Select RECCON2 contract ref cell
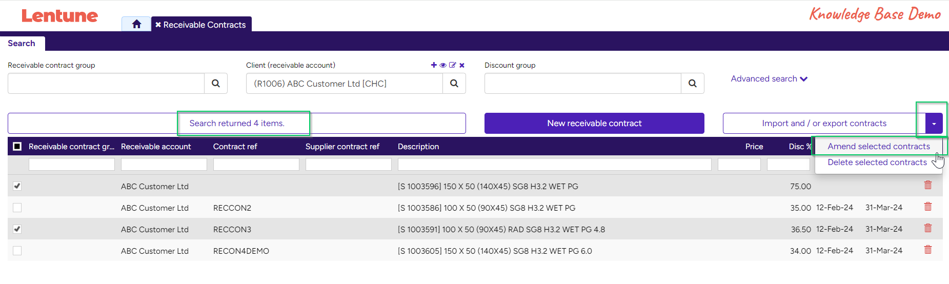This screenshot has width=949, height=284. [232, 208]
